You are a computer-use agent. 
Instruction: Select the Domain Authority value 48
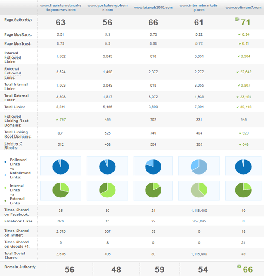tap(116, 270)
